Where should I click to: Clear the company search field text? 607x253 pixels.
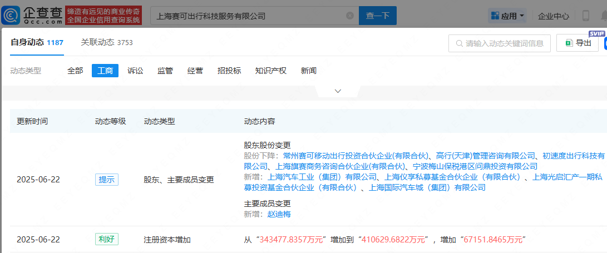tap(350, 16)
